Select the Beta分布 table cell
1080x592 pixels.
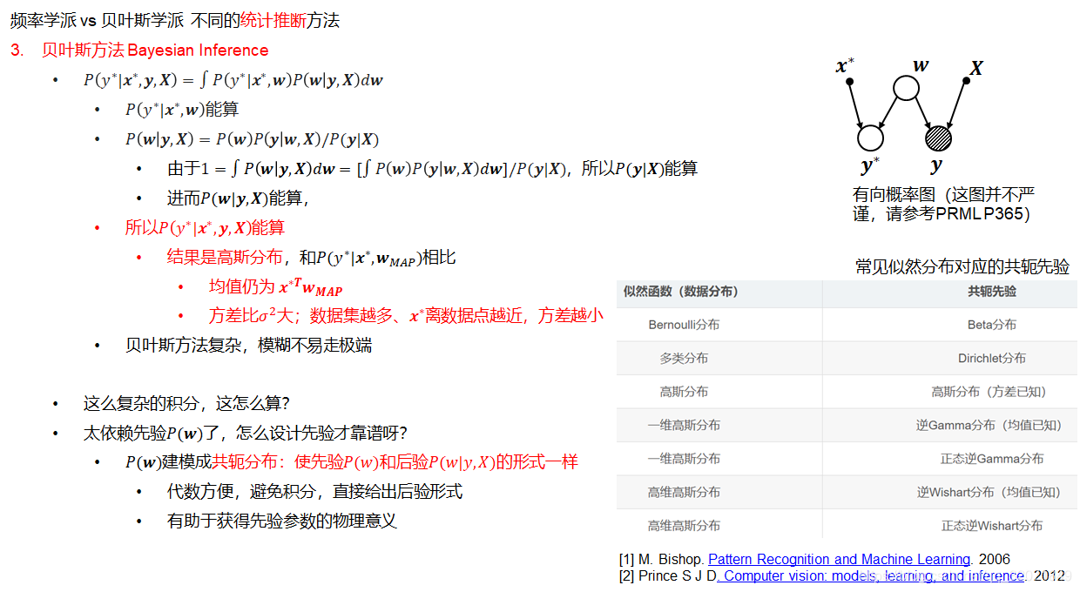(x=992, y=325)
